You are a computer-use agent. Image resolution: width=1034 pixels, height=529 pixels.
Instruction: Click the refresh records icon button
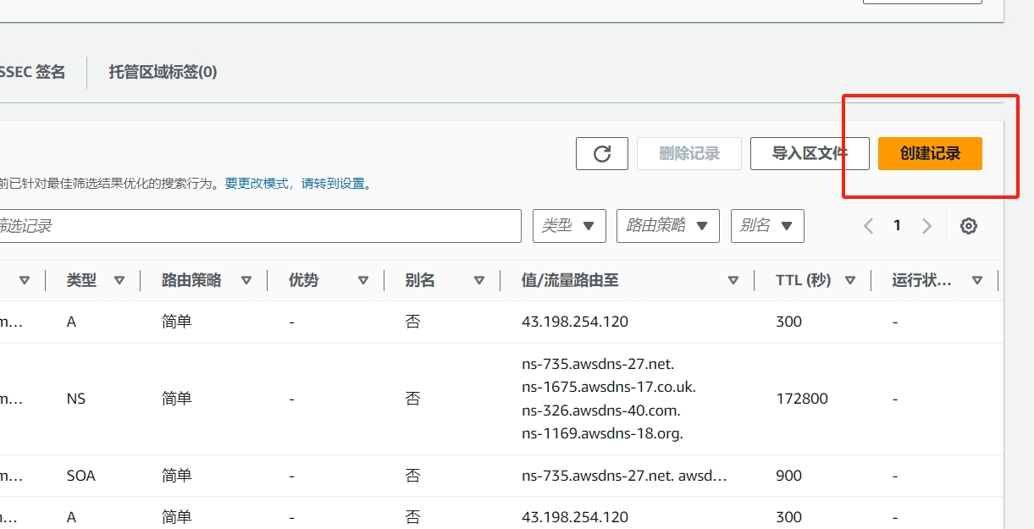coord(601,153)
